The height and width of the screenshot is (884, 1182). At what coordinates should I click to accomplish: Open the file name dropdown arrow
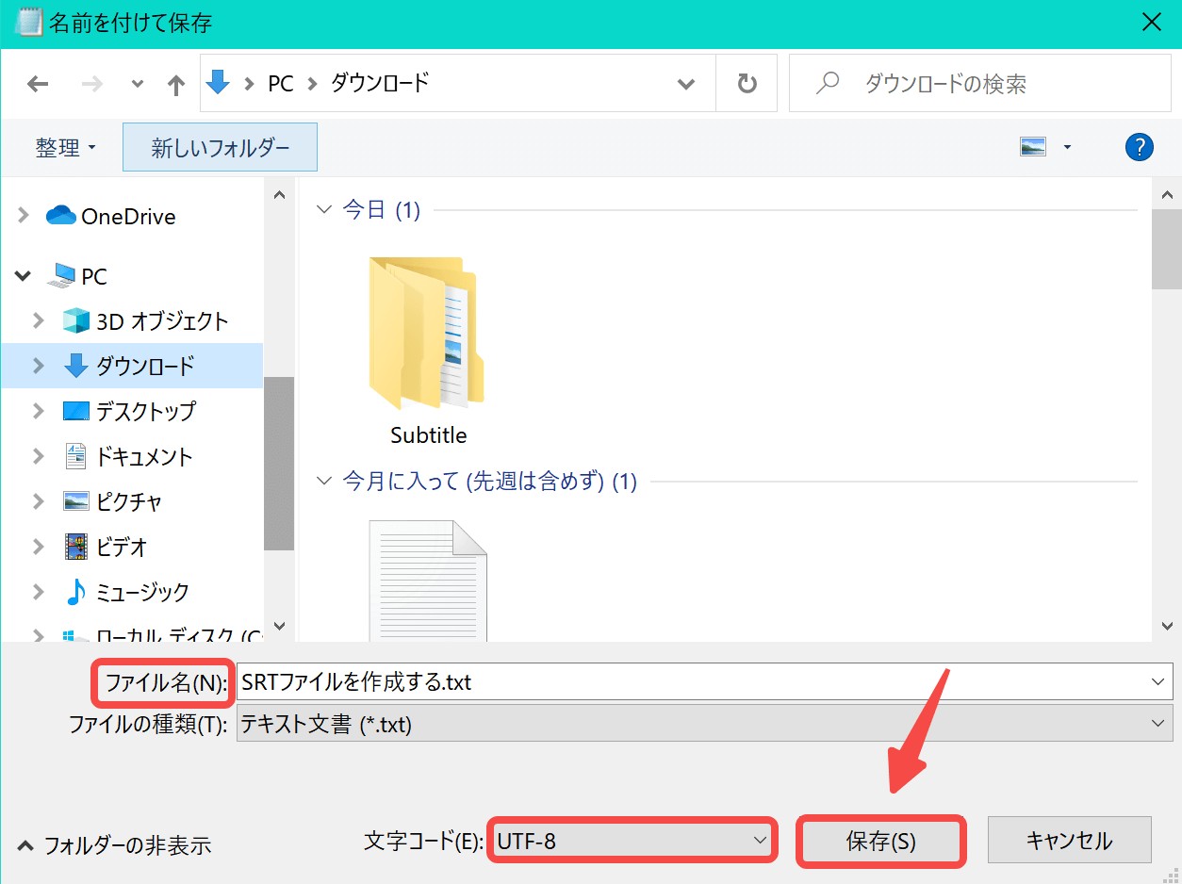coord(1159,681)
